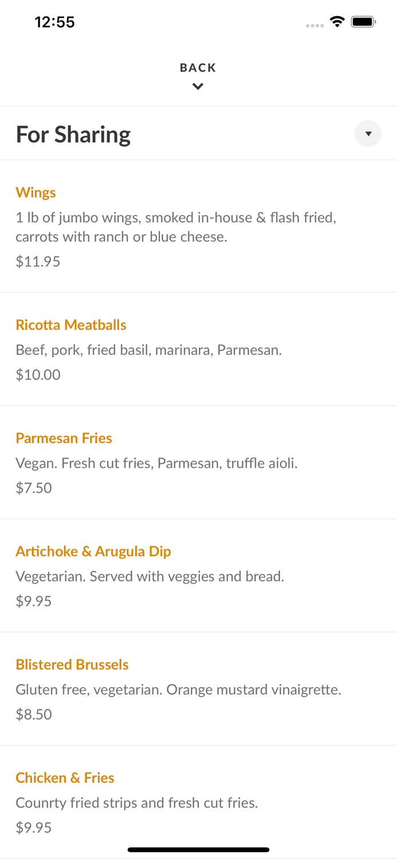Click the down chevron under BACK
The height and width of the screenshot is (860, 397).
pyautogui.click(x=198, y=87)
